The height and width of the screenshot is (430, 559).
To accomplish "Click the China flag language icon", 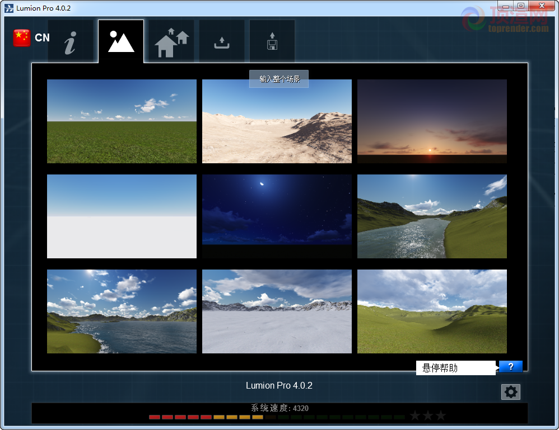I will coord(22,37).
